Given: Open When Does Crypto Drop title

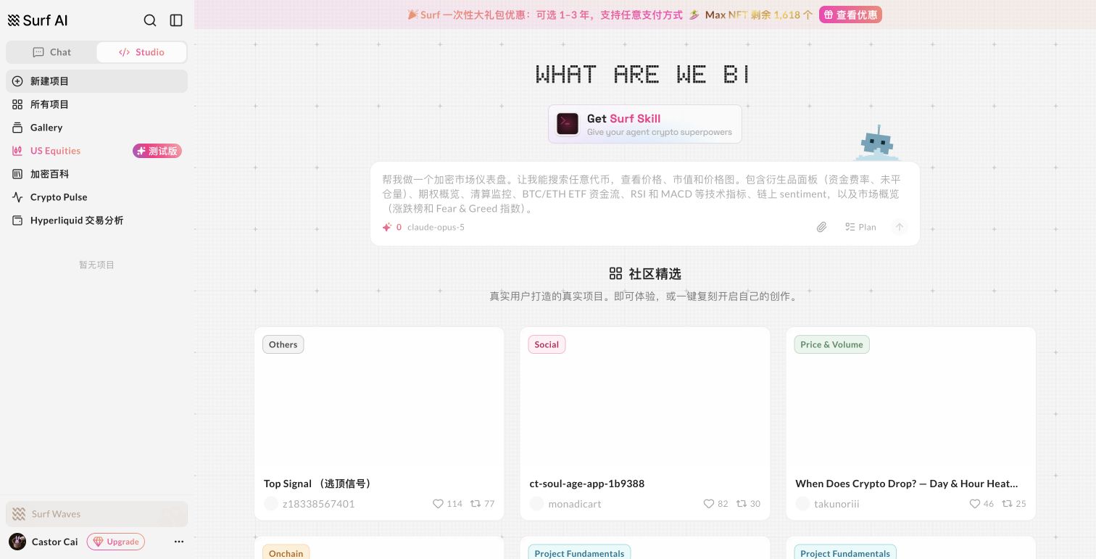Looking at the screenshot, I should point(907,484).
